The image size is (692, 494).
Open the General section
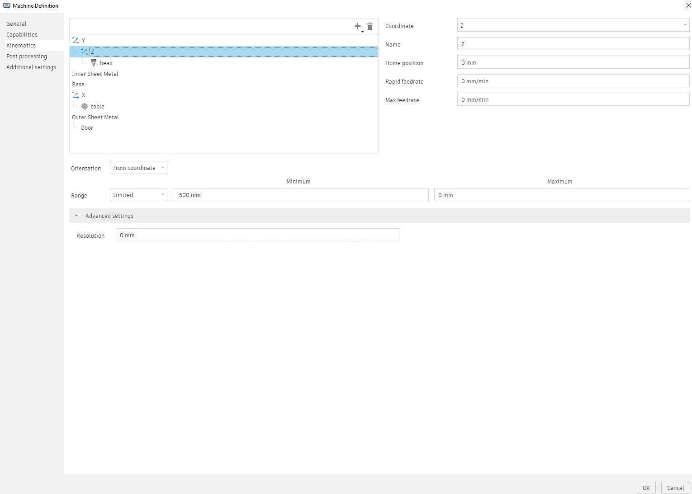16,24
